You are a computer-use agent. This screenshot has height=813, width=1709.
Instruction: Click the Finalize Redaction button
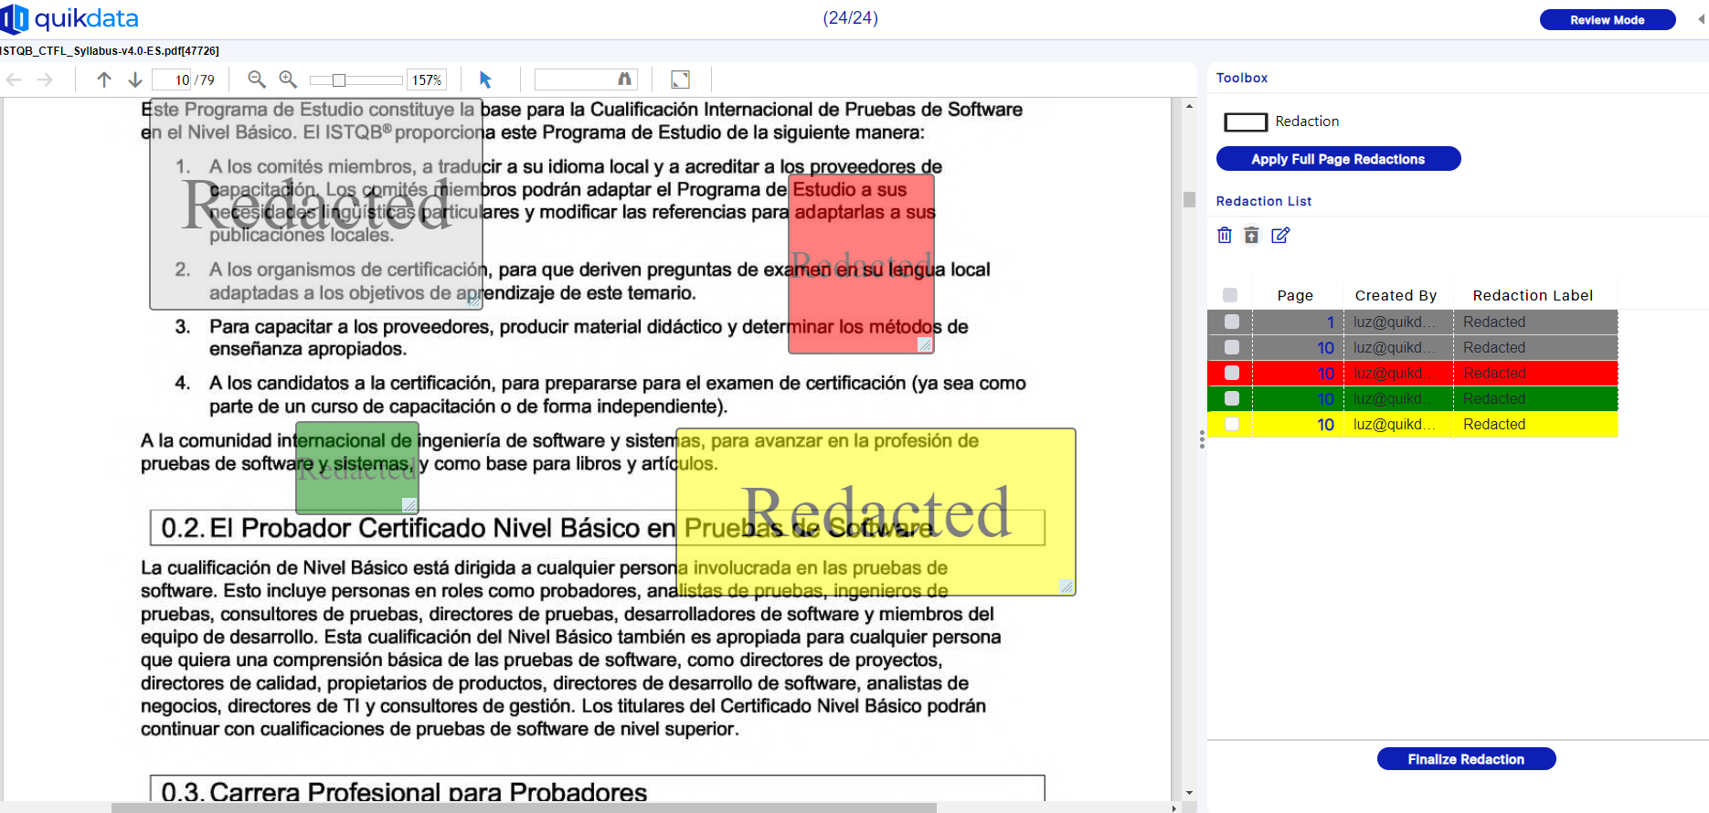point(1466,759)
